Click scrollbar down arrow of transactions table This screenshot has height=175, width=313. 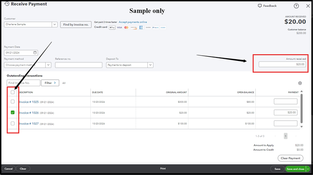pyautogui.click(x=301, y=127)
